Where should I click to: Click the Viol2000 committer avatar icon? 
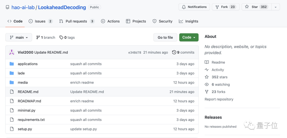(x=12, y=52)
